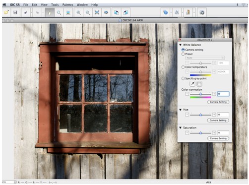
Task: Open the Undo history dropdown arrow
Action: (31, 12)
